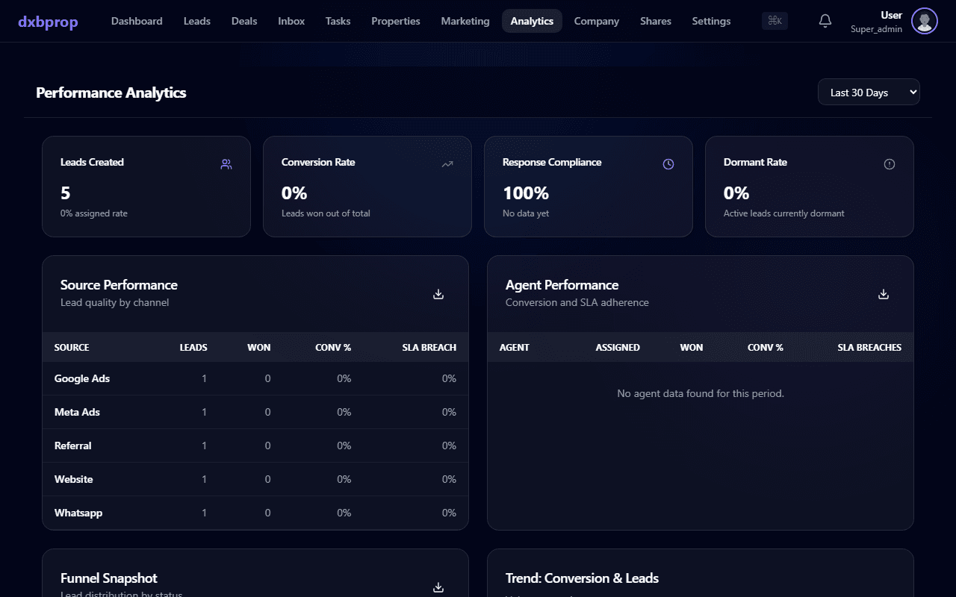Click the Funnel Snapshot card title
Screen dimensions: 956x597
click(109, 578)
